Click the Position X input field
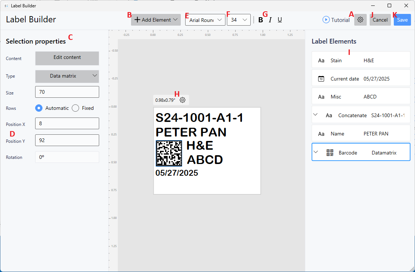The width and height of the screenshot is (415, 272). pos(67,123)
